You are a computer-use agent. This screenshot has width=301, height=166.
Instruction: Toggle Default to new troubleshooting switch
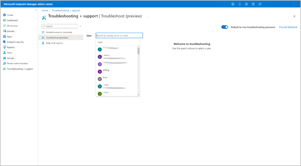tap(224, 27)
